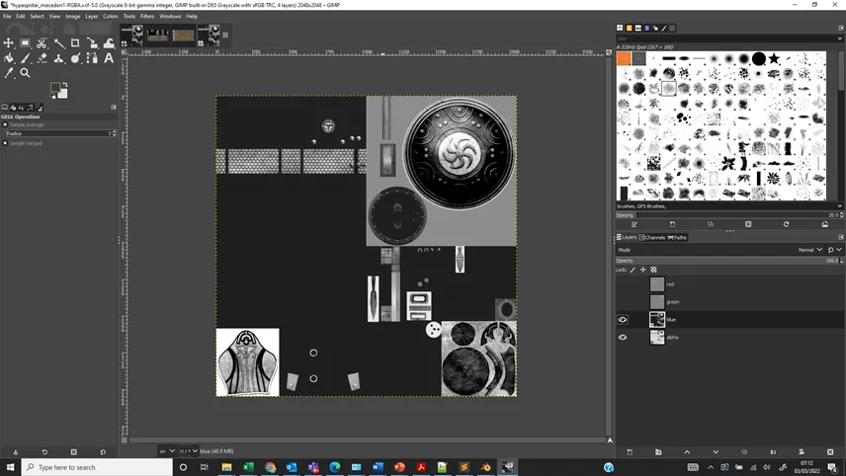Open layers dock configure tab menu button

click(x=841, y=237)
